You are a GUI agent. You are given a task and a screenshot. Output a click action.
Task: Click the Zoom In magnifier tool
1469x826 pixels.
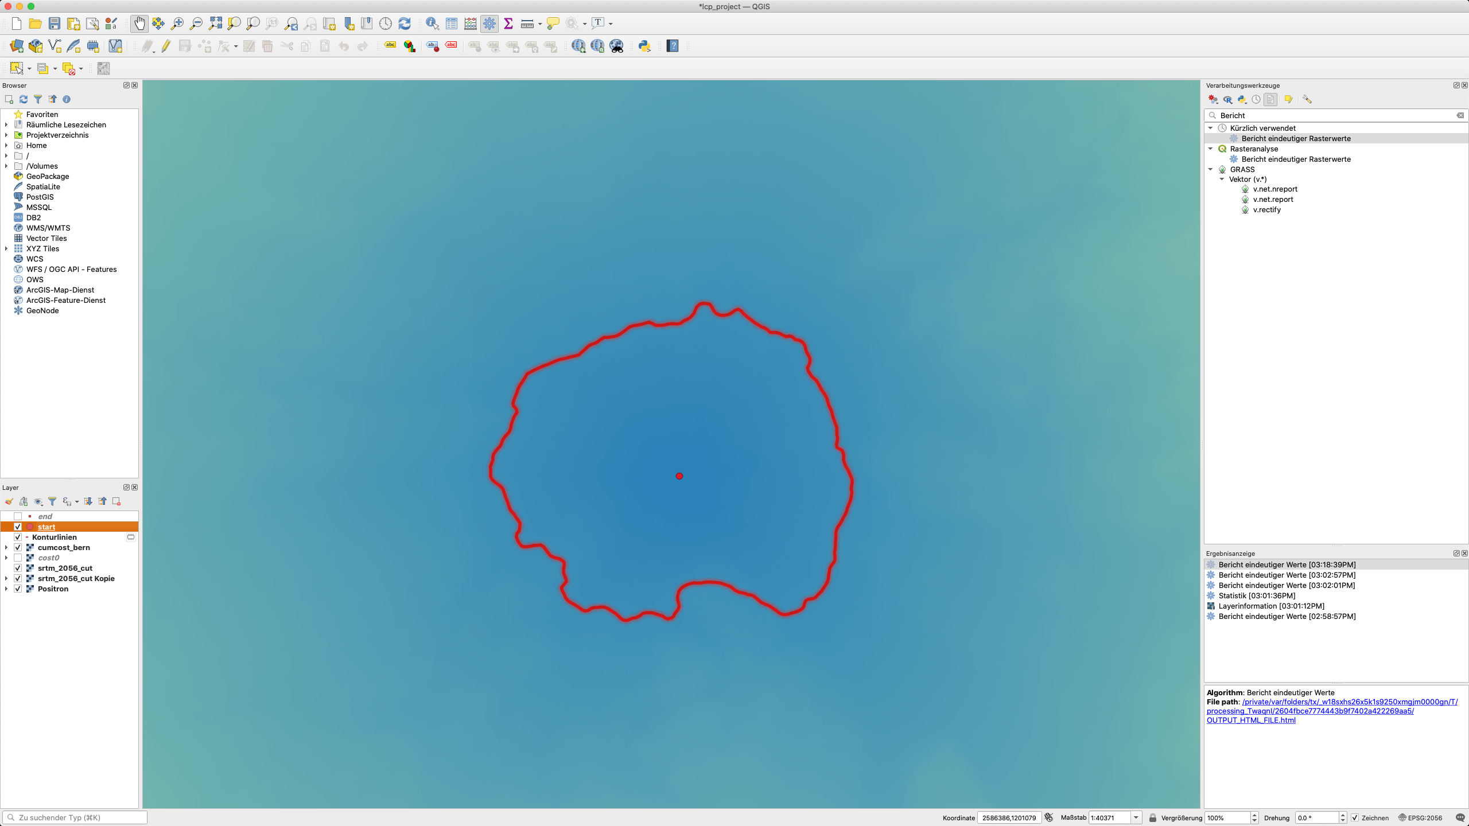(x=177, y=24)
